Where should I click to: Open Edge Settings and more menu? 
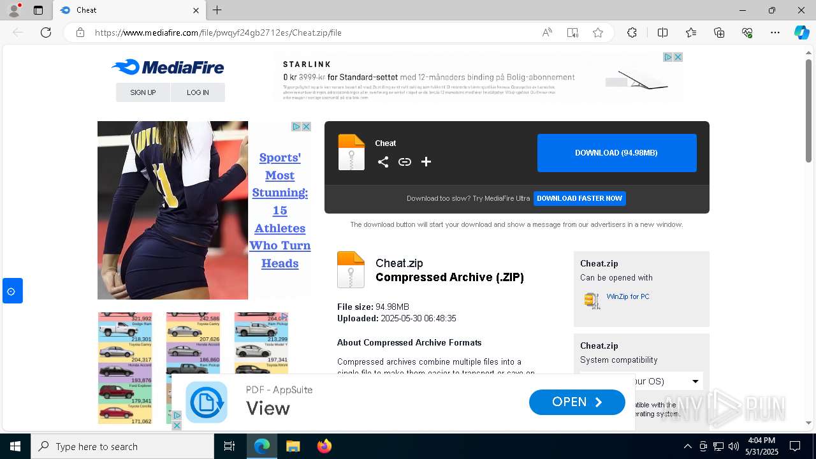(x=775, y=33)
